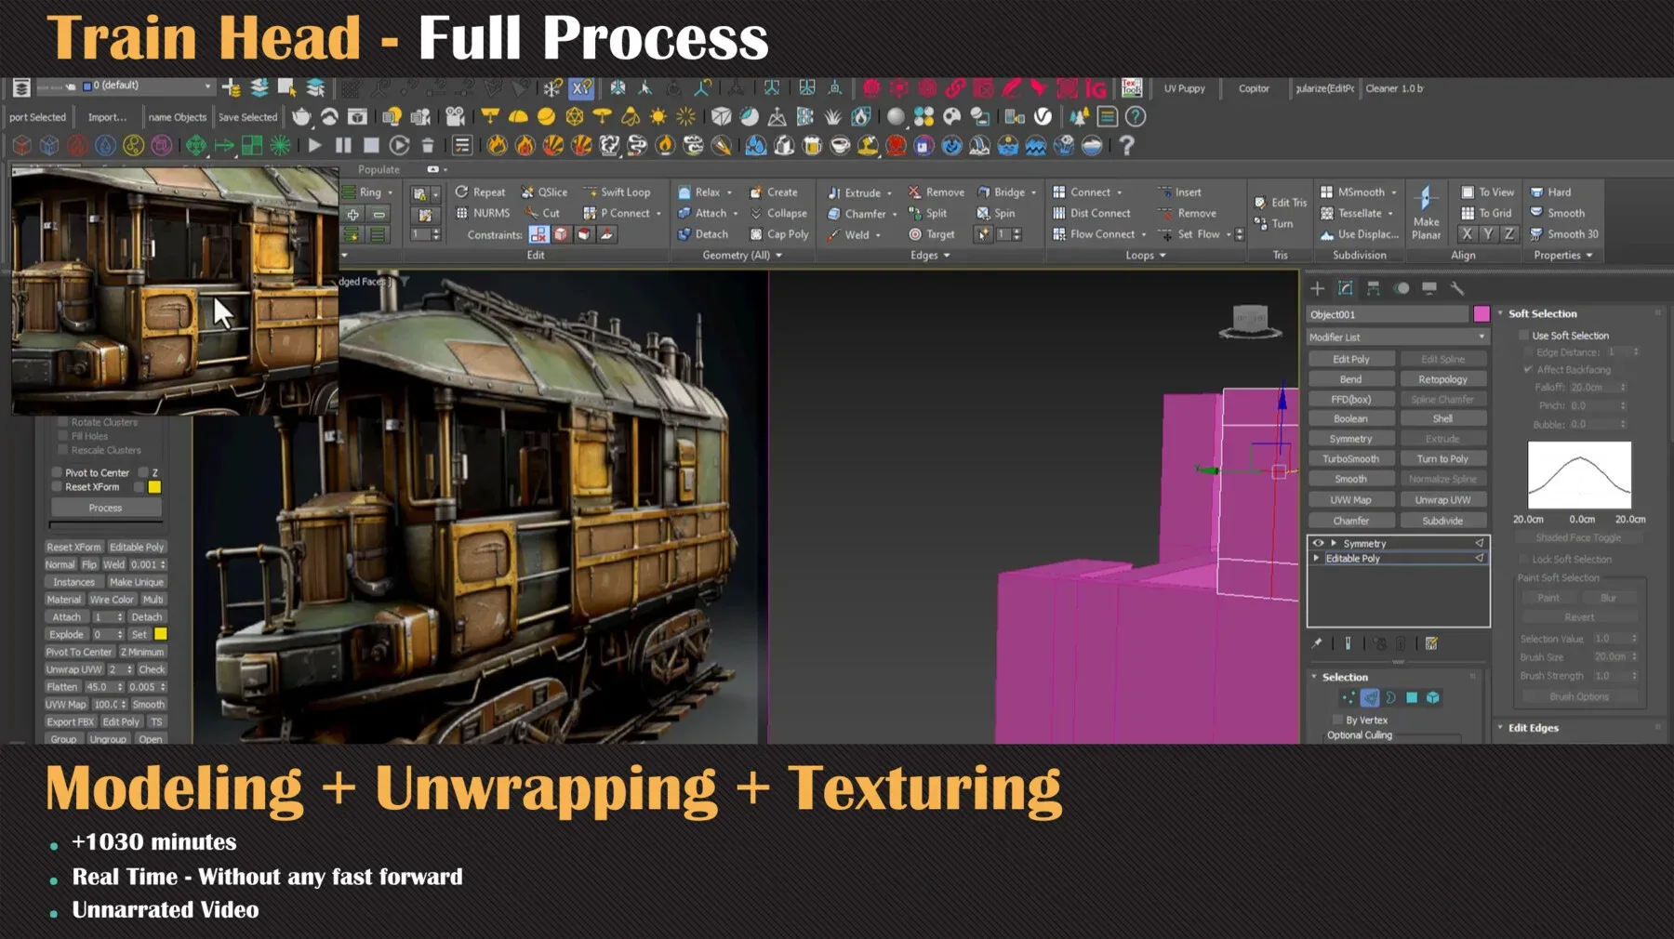Viewport: 1674px width, 939px height.
Task: Pin the modifier stack
Action: click(x=1318, y=641)
